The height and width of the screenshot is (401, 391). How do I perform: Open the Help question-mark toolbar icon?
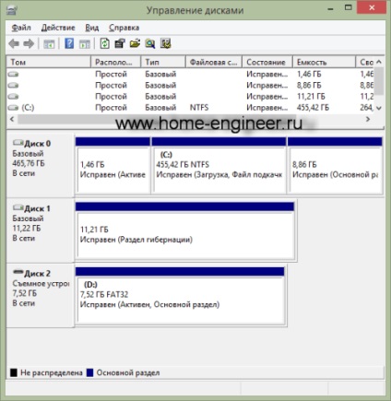tap(69, 43)
